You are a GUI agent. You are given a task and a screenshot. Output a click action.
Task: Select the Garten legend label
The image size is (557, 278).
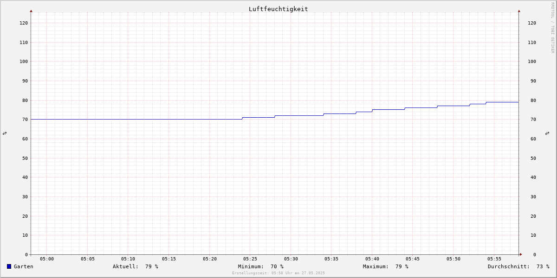tap(24, 266)
